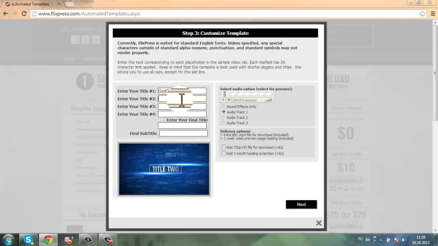Stop the audio preview
The width and height of the screenshot is (438, 246).
(x=229, y=100)
